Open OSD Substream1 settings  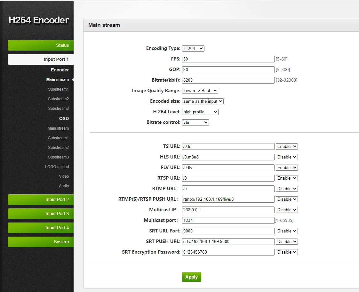[58, 138]
